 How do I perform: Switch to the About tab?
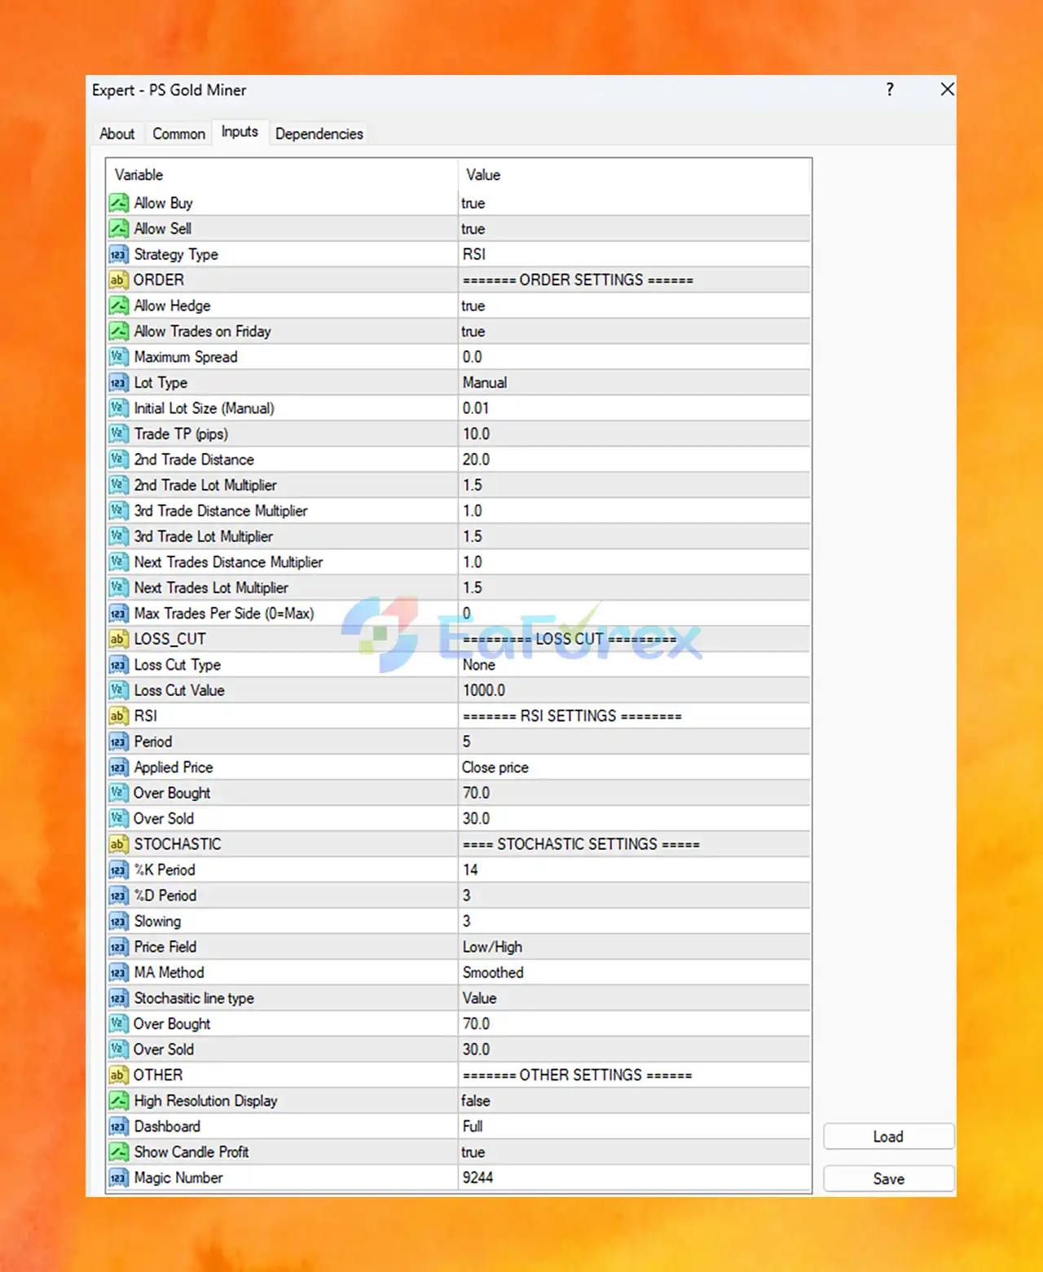(x=117, y=134)
